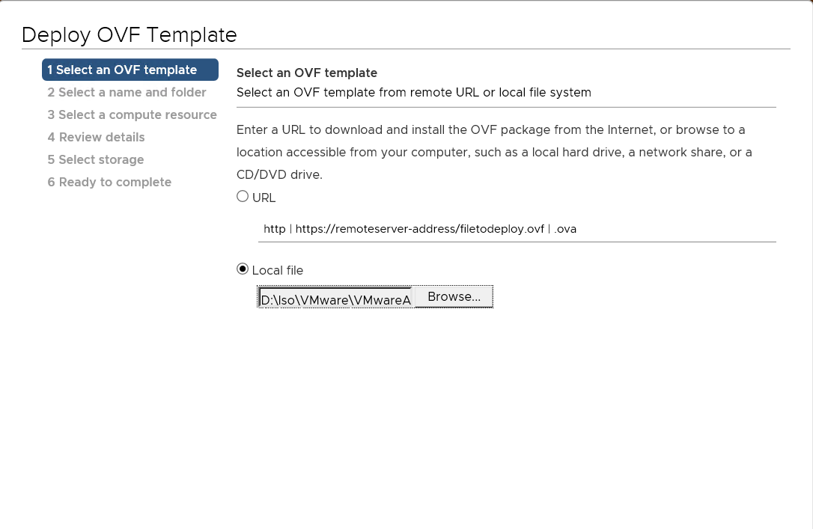Click the subtitle mentioning remote URL or local file system
813x529 pixels.
[413, 93]
